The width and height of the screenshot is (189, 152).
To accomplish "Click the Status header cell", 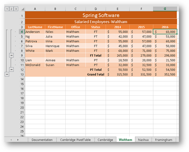I will point(95,27).
